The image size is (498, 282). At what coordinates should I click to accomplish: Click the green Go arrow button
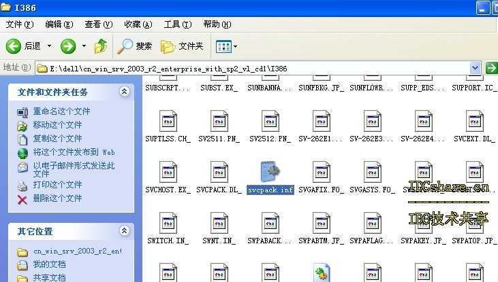pyautogui.click(x=492, y=68)
